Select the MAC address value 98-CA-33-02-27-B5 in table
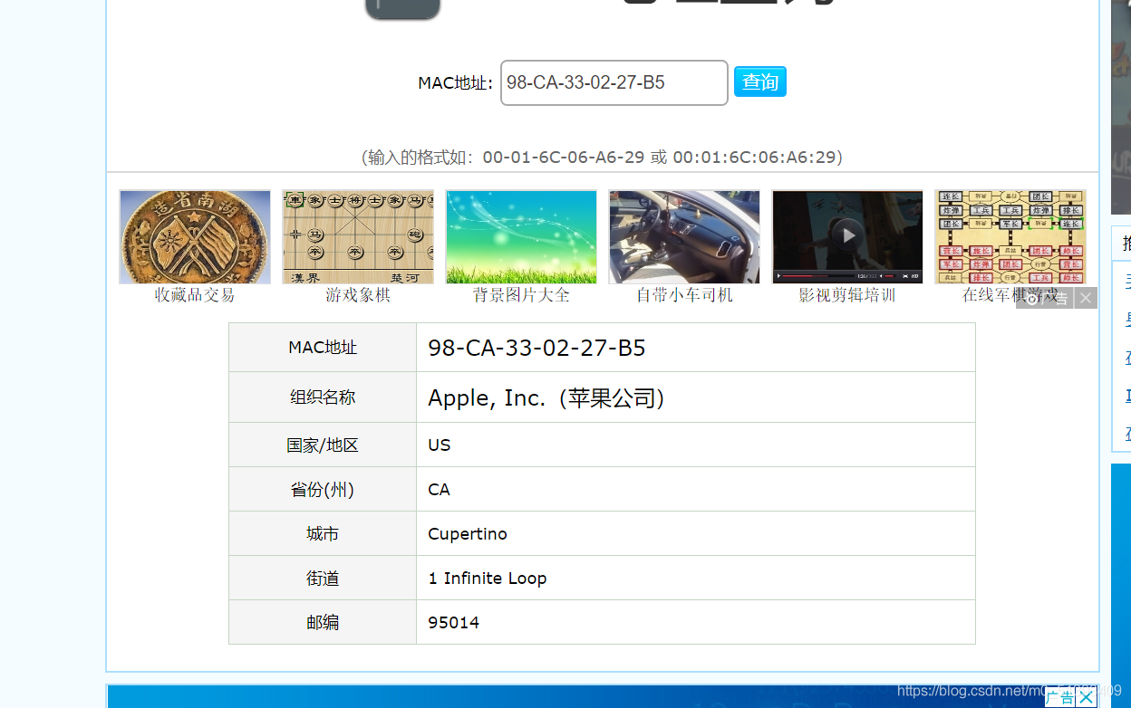The width and height of the screenshot is (1131, 708). [696, 348]
